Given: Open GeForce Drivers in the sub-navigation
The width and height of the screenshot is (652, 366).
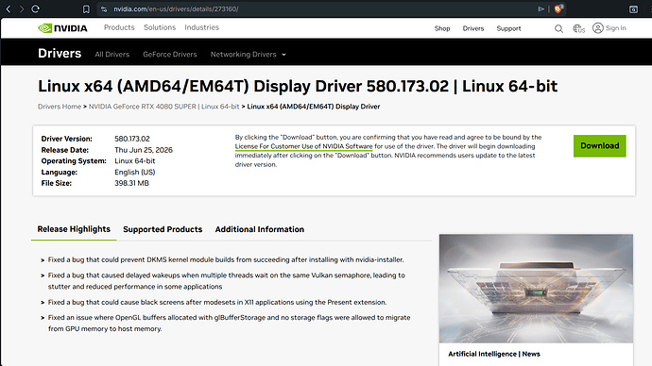Looking at the screenshot, I should click(x=170, y=55).
